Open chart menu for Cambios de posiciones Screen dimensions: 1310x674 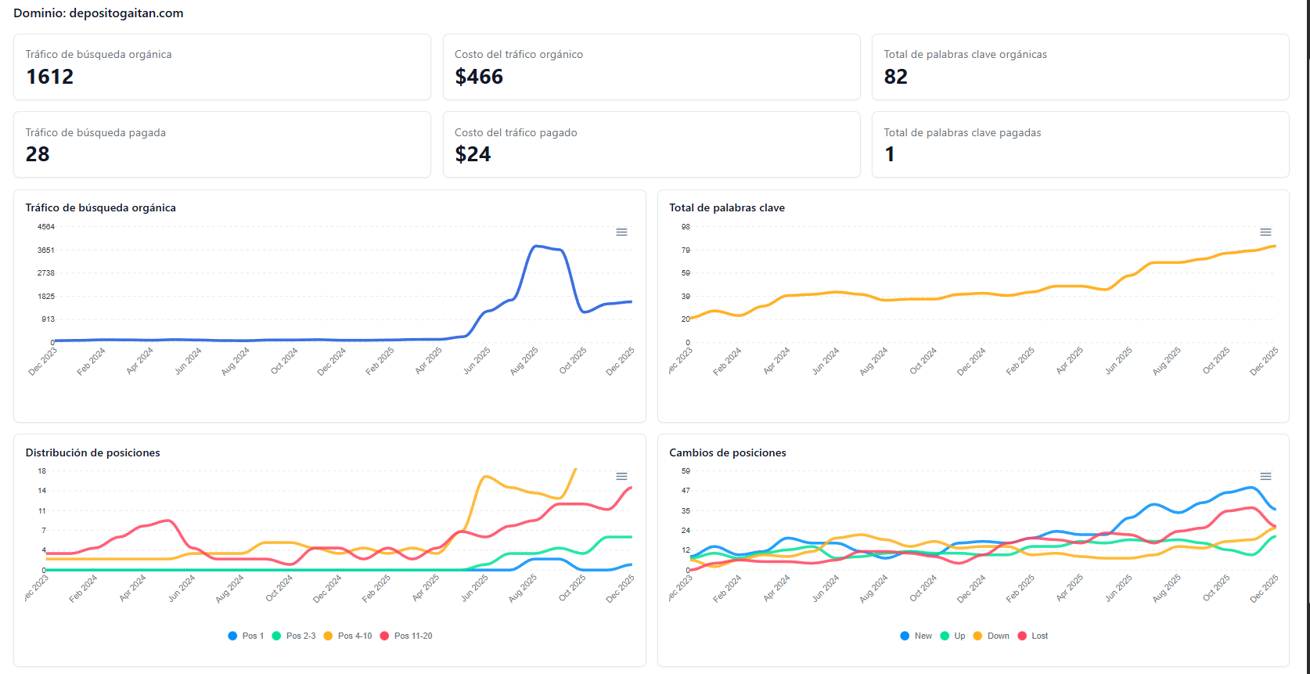tap(1265, 477)
